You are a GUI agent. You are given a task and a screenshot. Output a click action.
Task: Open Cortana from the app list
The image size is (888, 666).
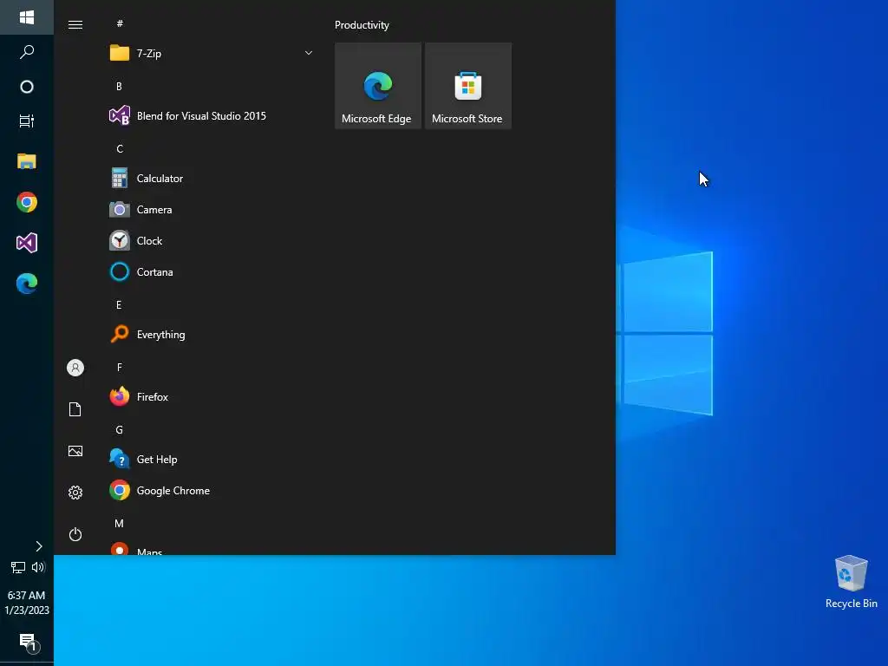(212, 271)
